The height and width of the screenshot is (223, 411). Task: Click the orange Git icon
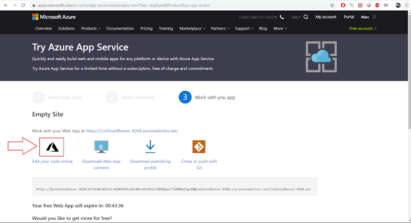(199, 147)
